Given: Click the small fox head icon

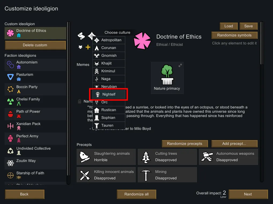Looking at the screenshot, I should (80, 47).
